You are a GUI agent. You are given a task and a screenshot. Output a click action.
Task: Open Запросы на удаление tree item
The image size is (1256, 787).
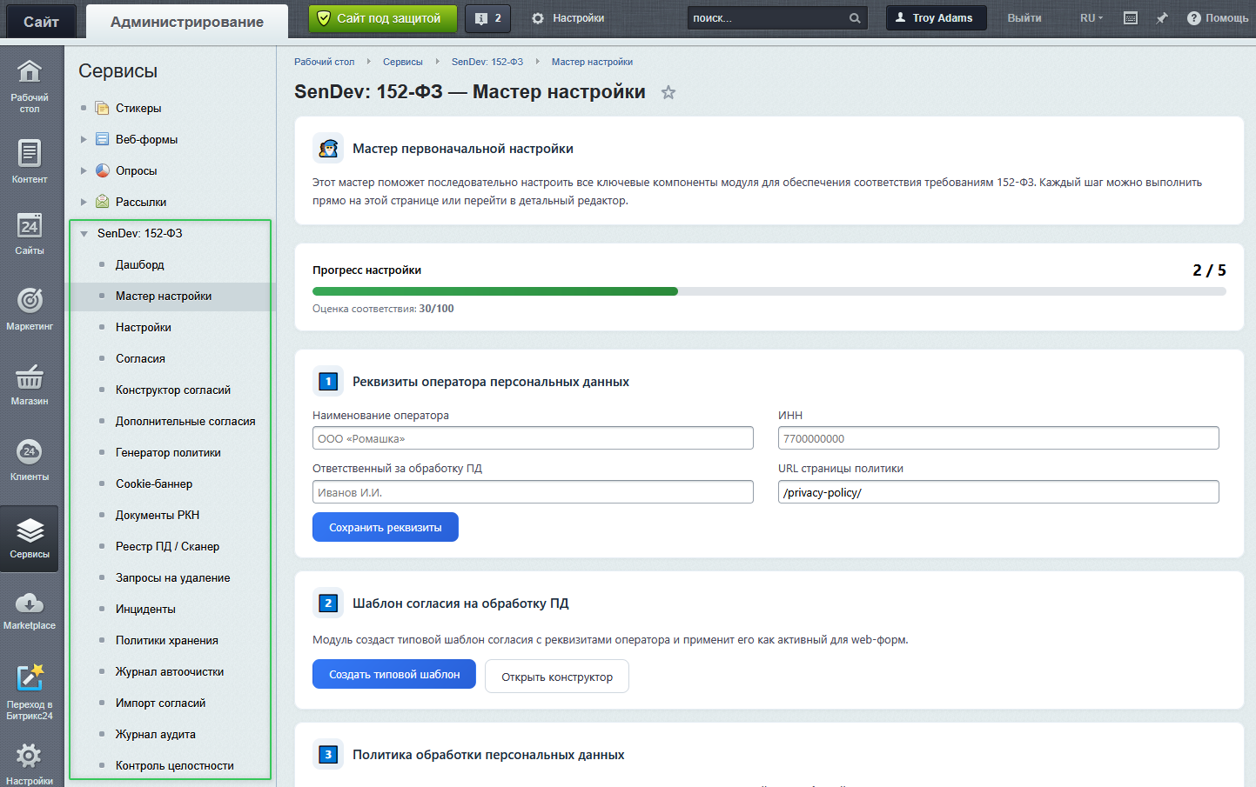pos(173,577)
